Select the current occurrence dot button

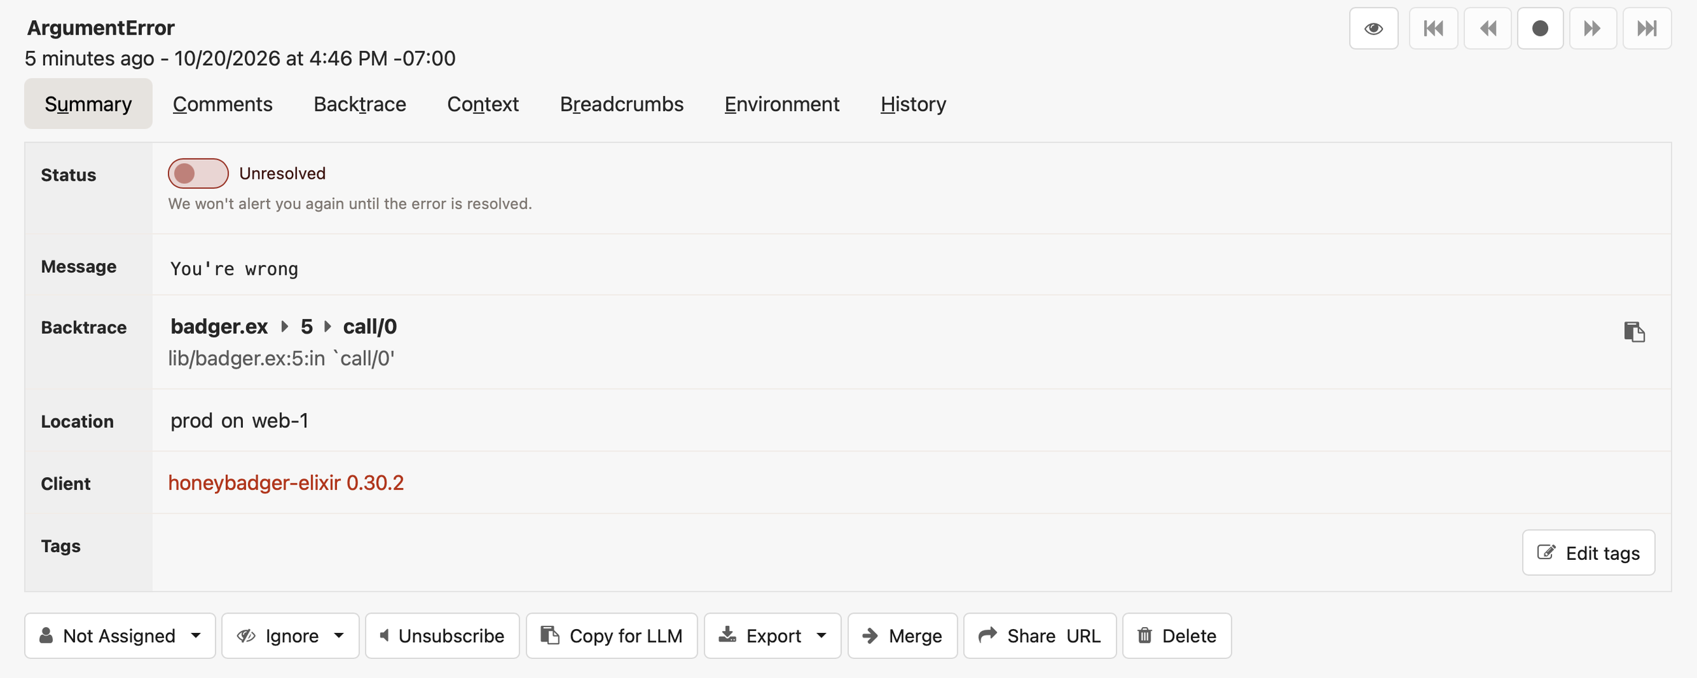[1540, 28]
